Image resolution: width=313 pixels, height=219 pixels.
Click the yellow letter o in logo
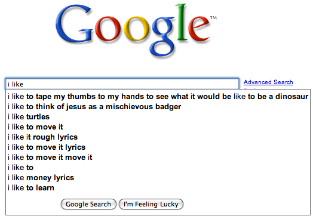pos(137,29)
